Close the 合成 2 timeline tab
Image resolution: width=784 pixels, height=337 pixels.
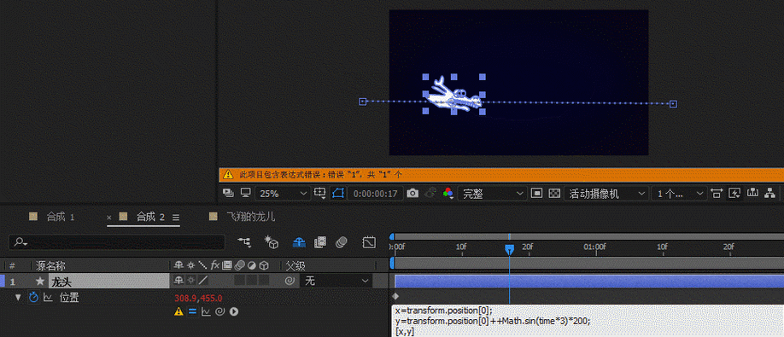(x=109, y=218)
